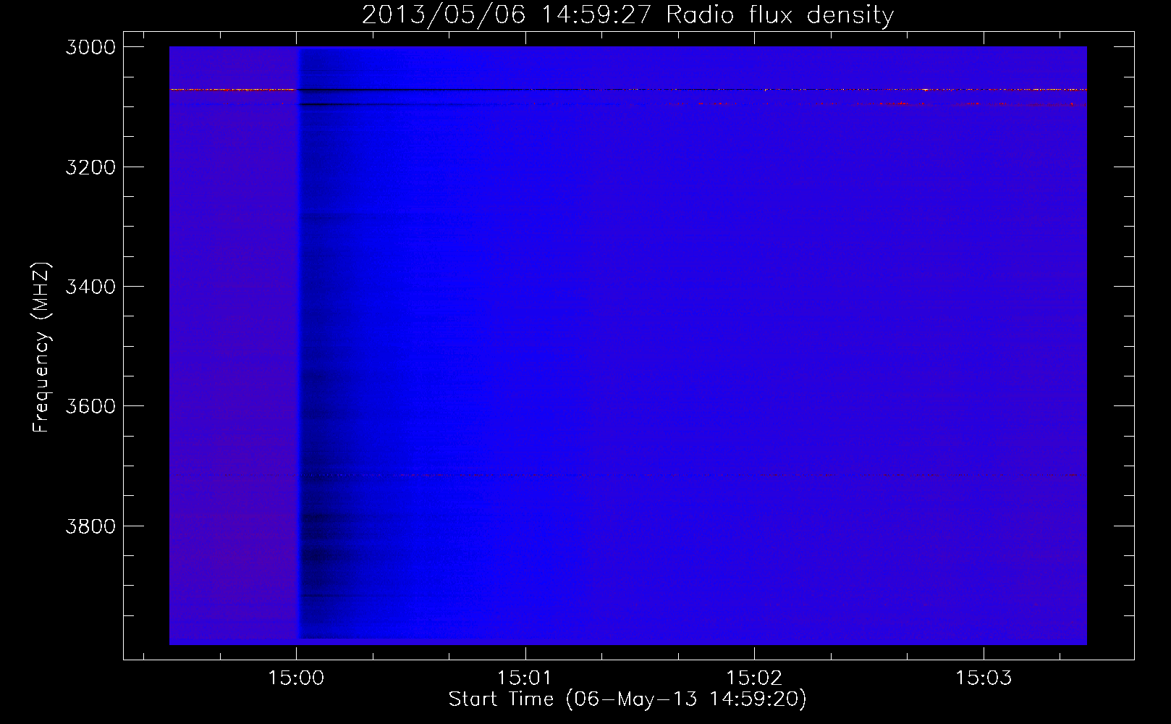
Task: Select the 3200 frequency tick label
Action: tap(90, 167)
